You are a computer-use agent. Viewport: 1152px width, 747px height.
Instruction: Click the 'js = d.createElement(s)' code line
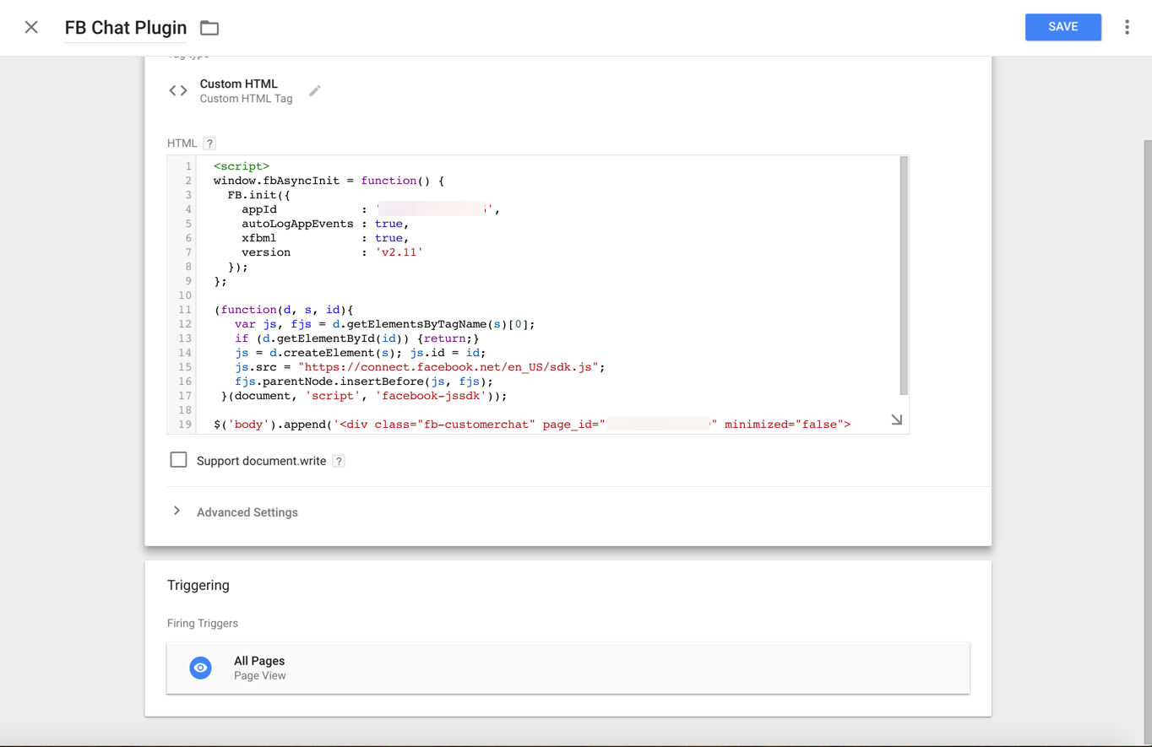[361, 353]
